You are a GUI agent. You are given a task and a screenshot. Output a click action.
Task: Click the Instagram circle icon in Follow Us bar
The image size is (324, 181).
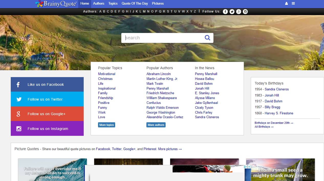[245, 11]
